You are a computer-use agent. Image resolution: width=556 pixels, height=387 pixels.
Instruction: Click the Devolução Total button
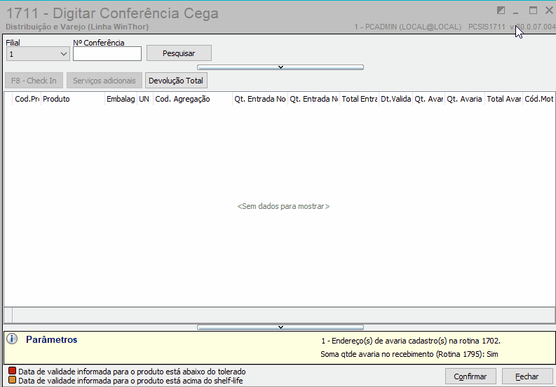tap(176, 81)
